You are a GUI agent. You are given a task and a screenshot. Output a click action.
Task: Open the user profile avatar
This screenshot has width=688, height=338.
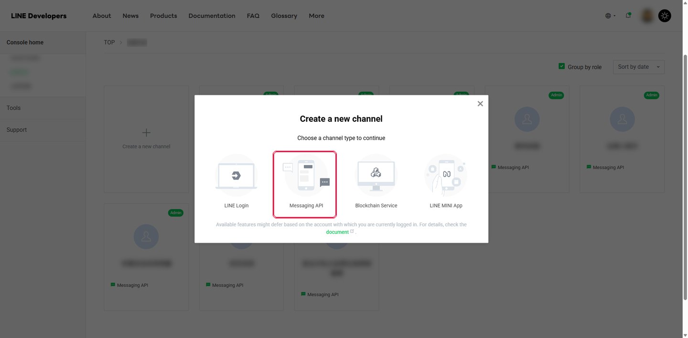coord(647,16)
